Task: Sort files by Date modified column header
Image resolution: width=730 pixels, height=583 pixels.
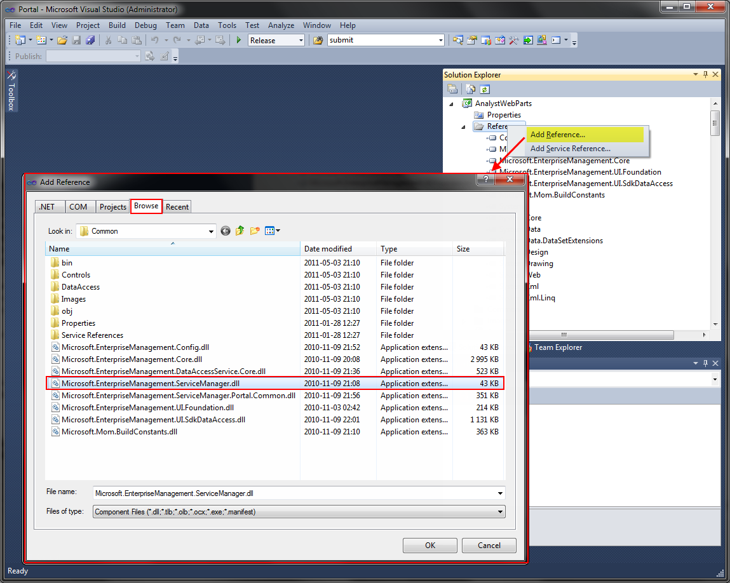Action: (x=339, y=249)
